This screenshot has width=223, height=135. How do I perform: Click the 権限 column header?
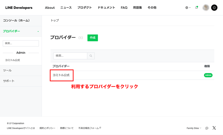pyautogui.click(x=207, y=66)
